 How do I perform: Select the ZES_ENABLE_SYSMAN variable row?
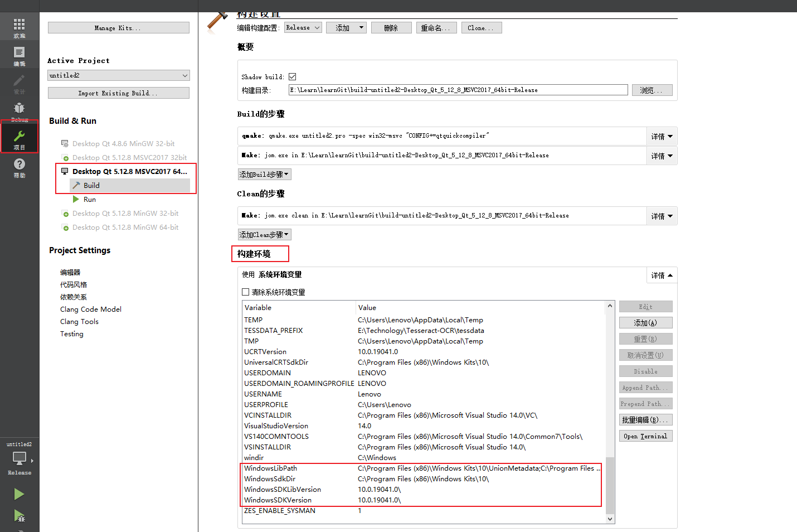(x=423, y=511)
